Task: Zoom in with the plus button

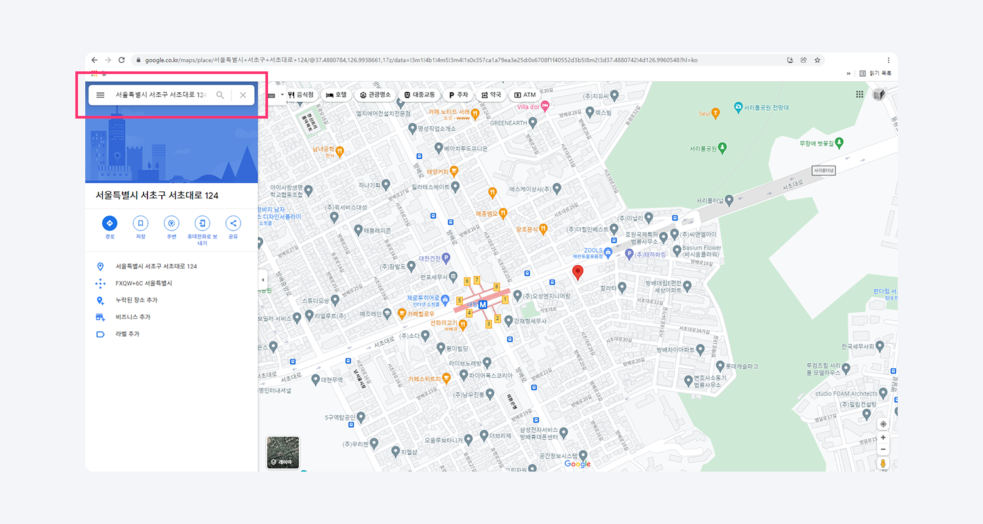Action: tap(883, 437)
